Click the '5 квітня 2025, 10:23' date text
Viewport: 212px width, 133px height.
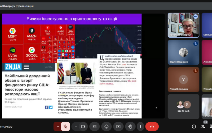pos(14,107)
